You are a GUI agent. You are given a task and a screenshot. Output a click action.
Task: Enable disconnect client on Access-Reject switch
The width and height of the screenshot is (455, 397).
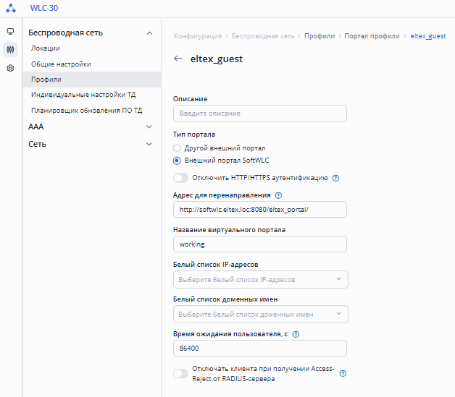pos(180,374)
